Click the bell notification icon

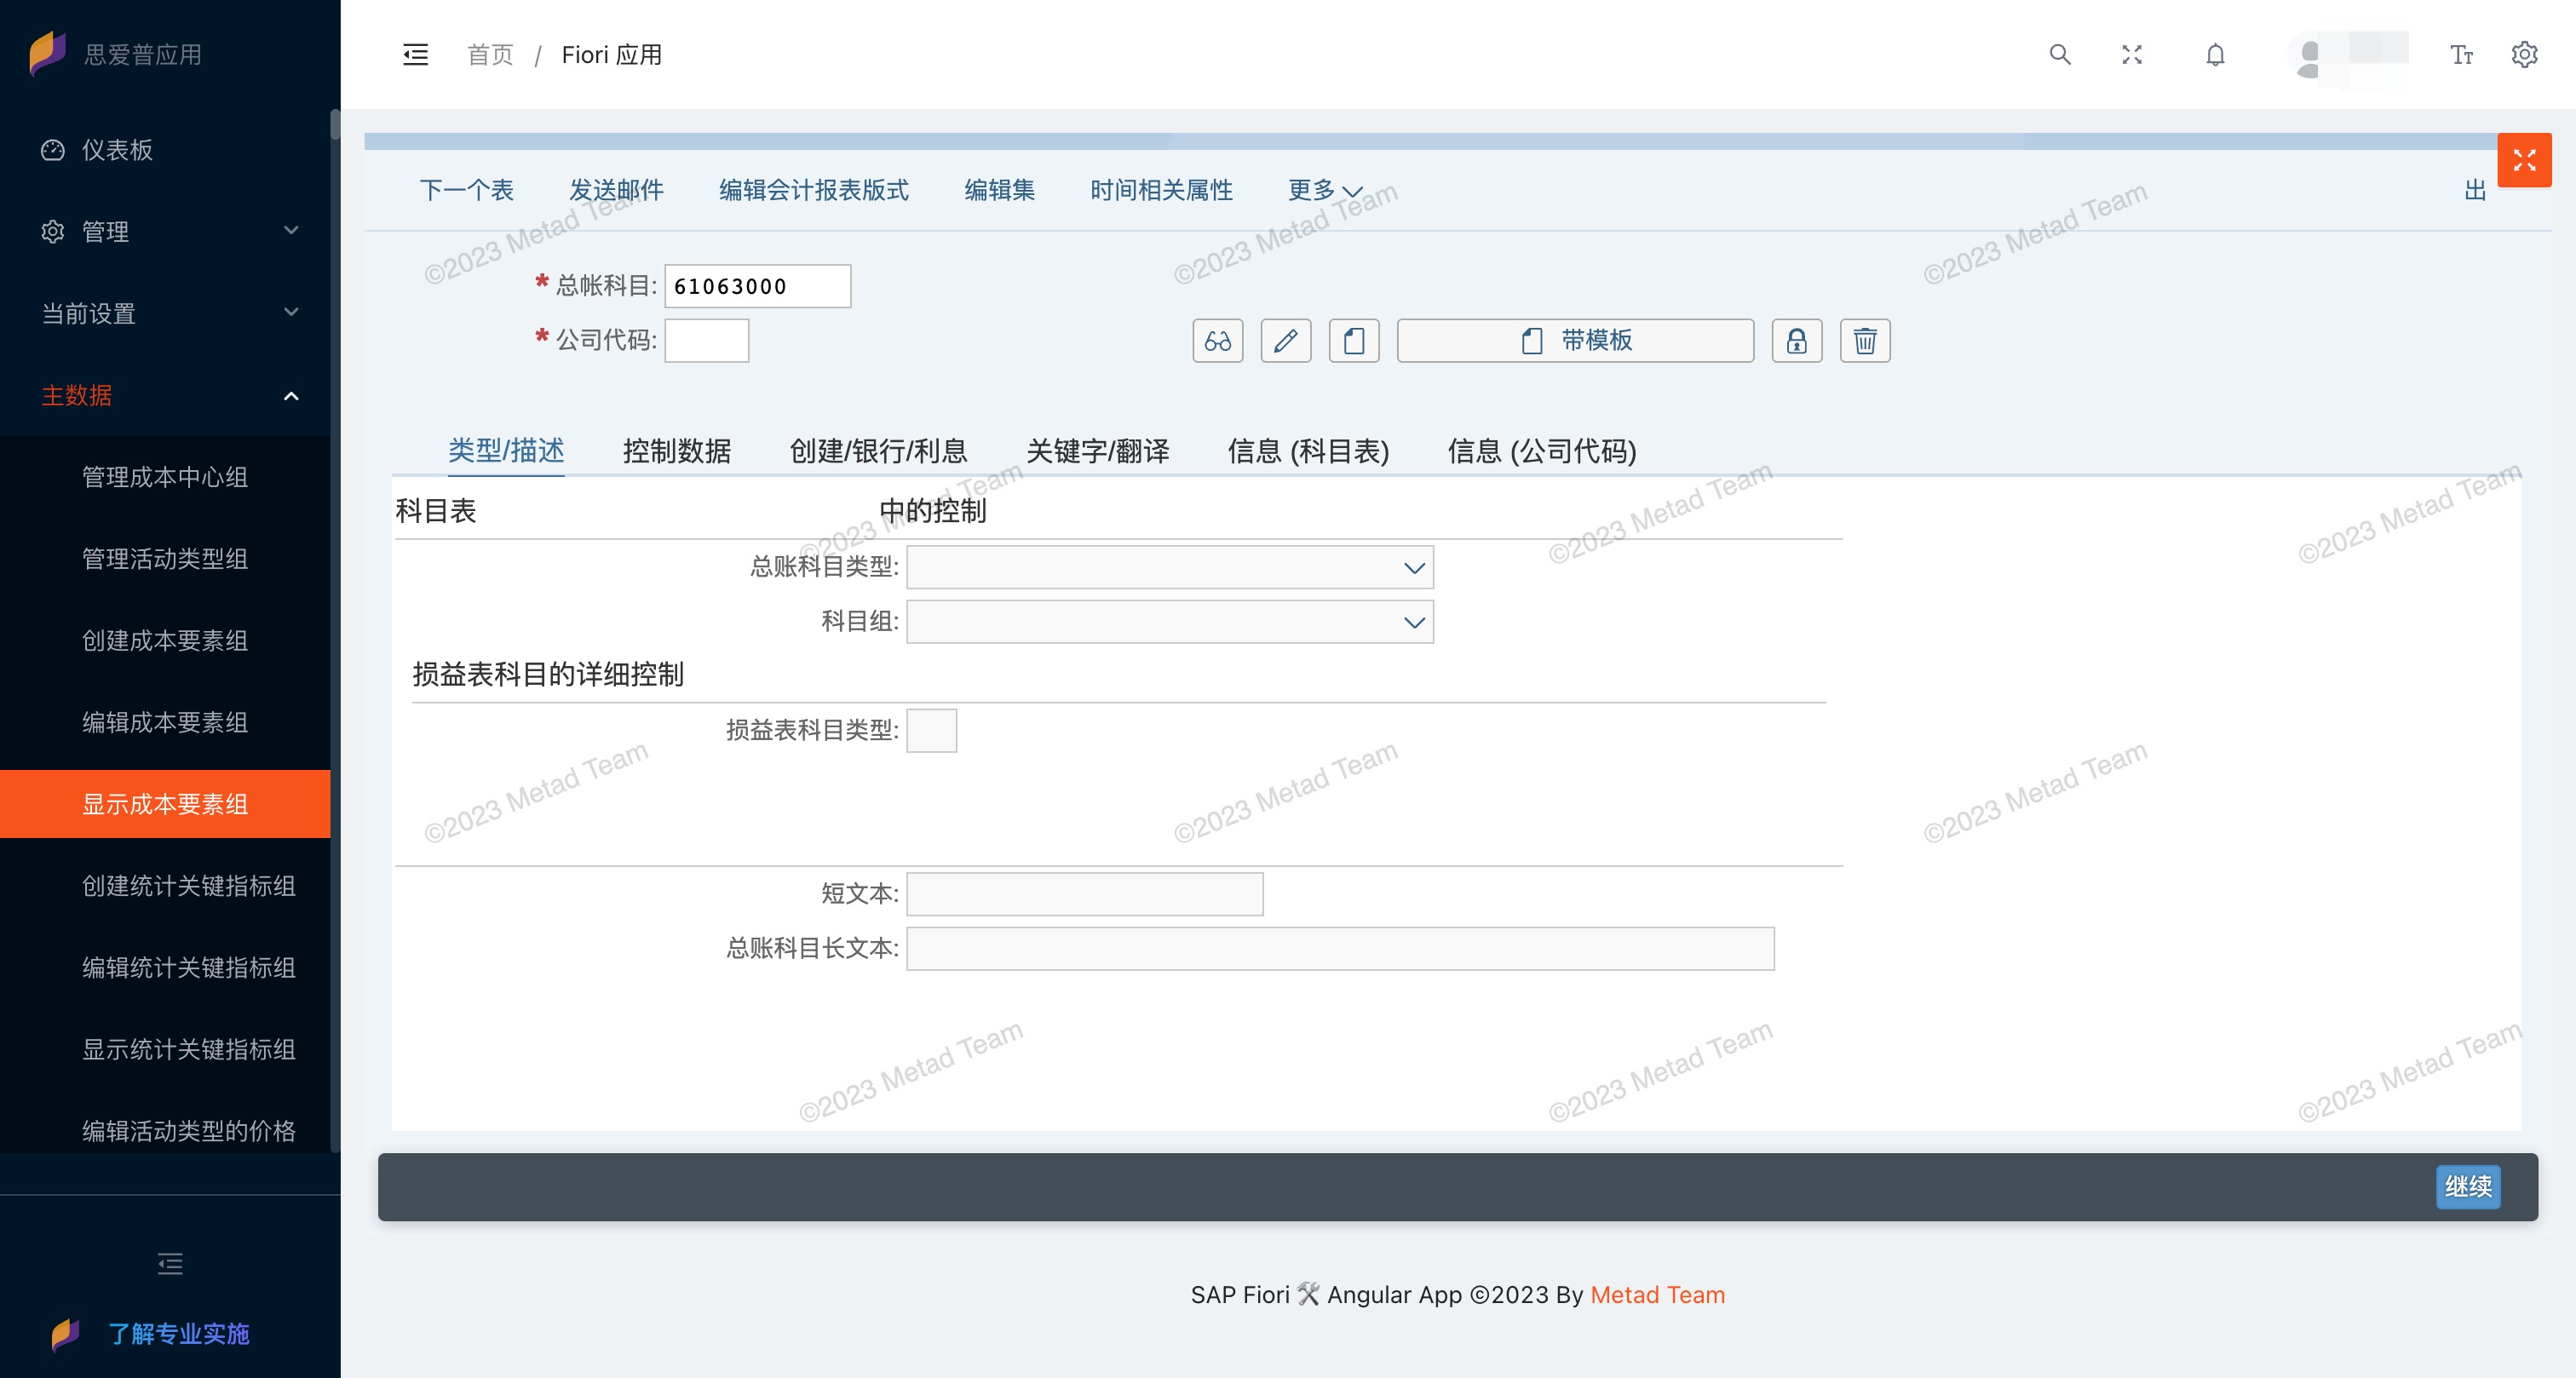pyautogui.click(x=2215, y=55)
